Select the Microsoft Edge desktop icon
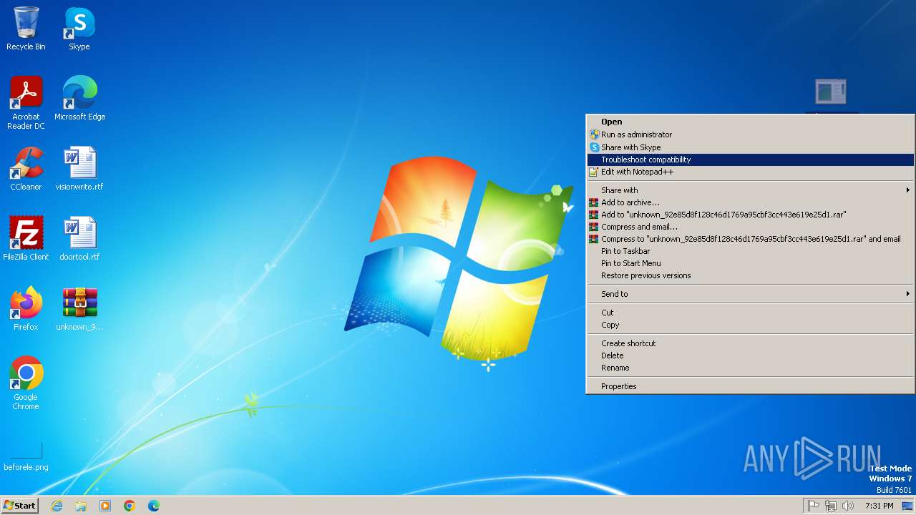This screenshot has height=515, width=916. click(x=79, y=98)
